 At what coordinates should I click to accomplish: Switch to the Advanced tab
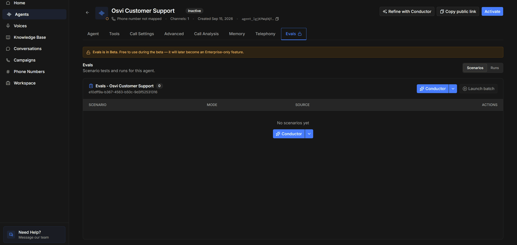tap(174, 34)
